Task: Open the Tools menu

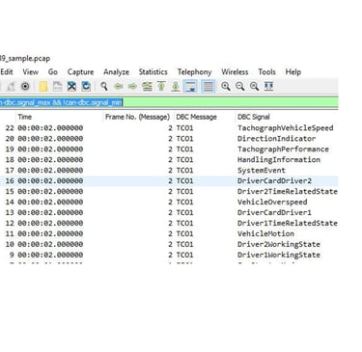Action: coord(266,71)
